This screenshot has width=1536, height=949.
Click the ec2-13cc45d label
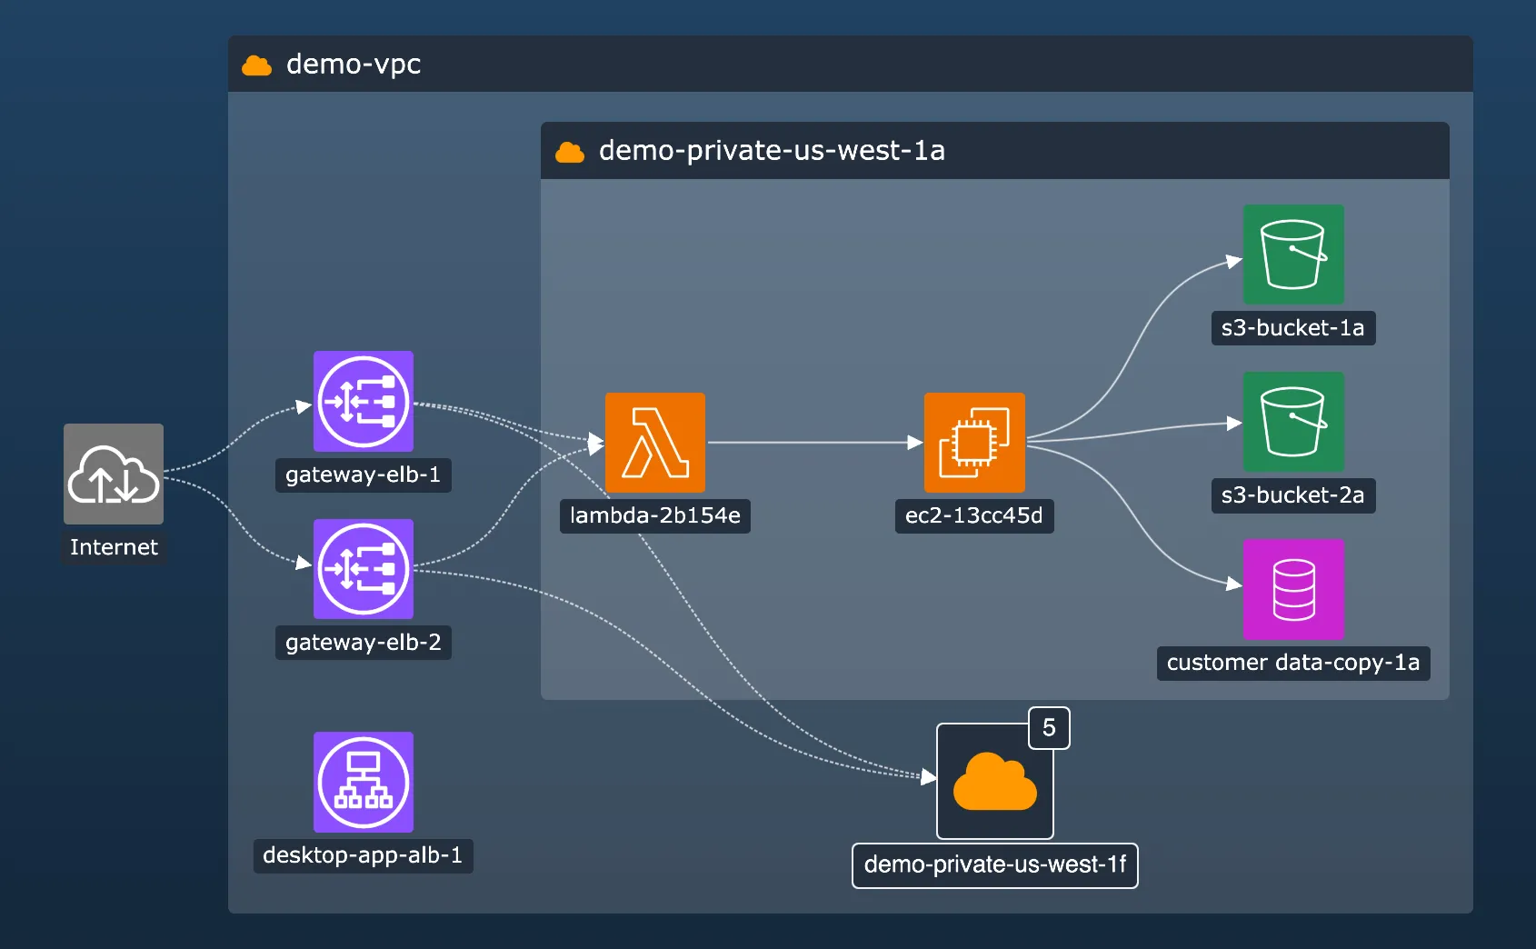tap(974, 515)
